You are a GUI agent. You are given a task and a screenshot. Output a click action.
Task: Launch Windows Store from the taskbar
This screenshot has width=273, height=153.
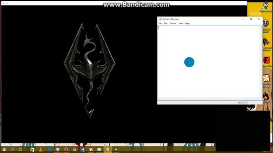(x=32, y=150)
